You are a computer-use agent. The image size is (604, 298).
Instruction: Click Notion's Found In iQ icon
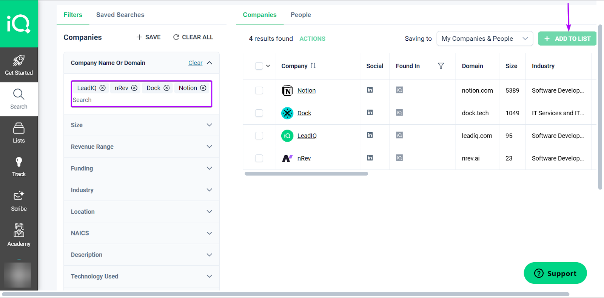click(x=399, y=90)
